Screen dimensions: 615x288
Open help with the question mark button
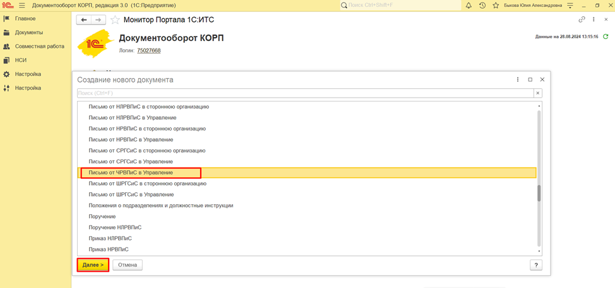pyautogui.click(x=536, y=265)
